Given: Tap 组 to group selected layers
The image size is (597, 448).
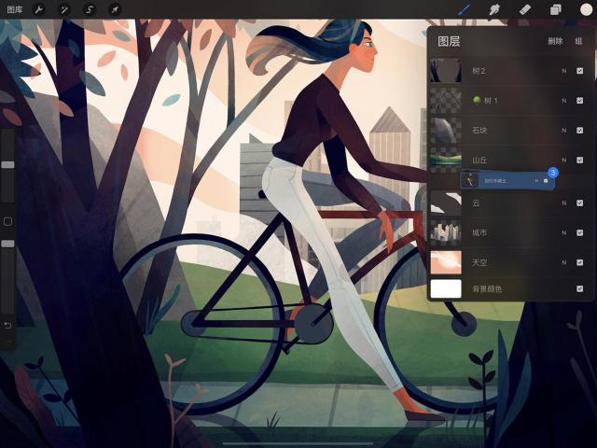Looking at the screenshot, I should pos(578,41).
